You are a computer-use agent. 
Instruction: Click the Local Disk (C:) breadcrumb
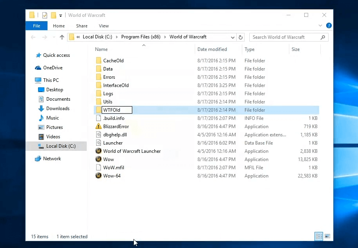click(x=97, y=37)
